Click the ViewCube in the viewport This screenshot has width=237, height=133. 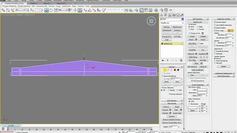(x=151, y=21)
